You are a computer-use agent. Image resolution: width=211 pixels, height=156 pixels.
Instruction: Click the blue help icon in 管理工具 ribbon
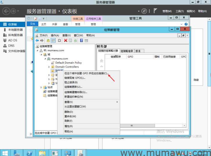(x=186, y=24)
